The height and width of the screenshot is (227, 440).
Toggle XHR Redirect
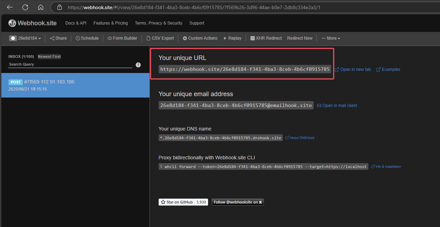tap(266, 38)
